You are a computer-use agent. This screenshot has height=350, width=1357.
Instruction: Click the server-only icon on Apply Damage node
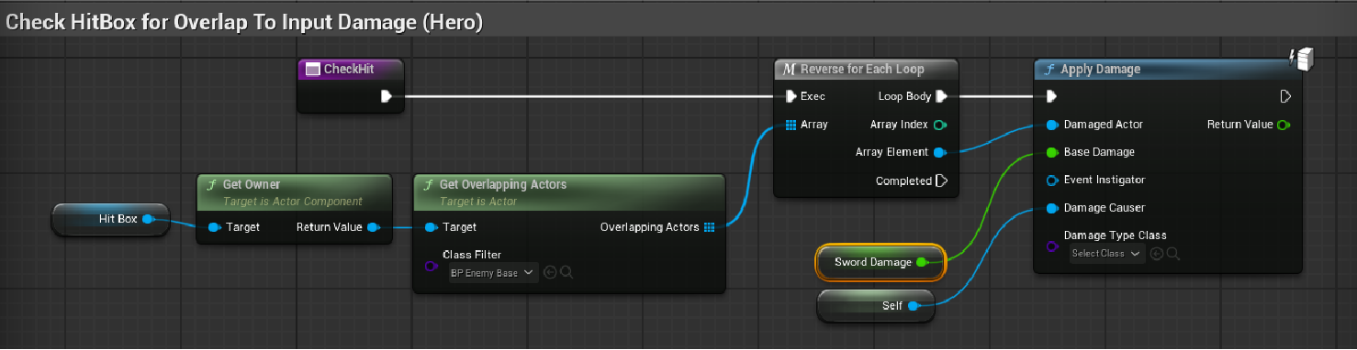coord(1303,59)
